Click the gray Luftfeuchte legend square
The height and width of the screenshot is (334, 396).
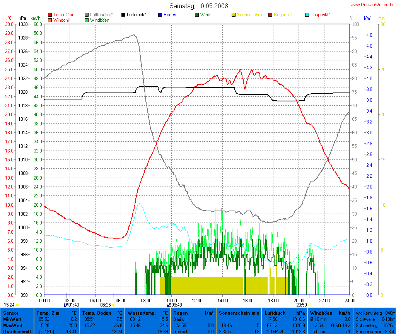point(87,15)
